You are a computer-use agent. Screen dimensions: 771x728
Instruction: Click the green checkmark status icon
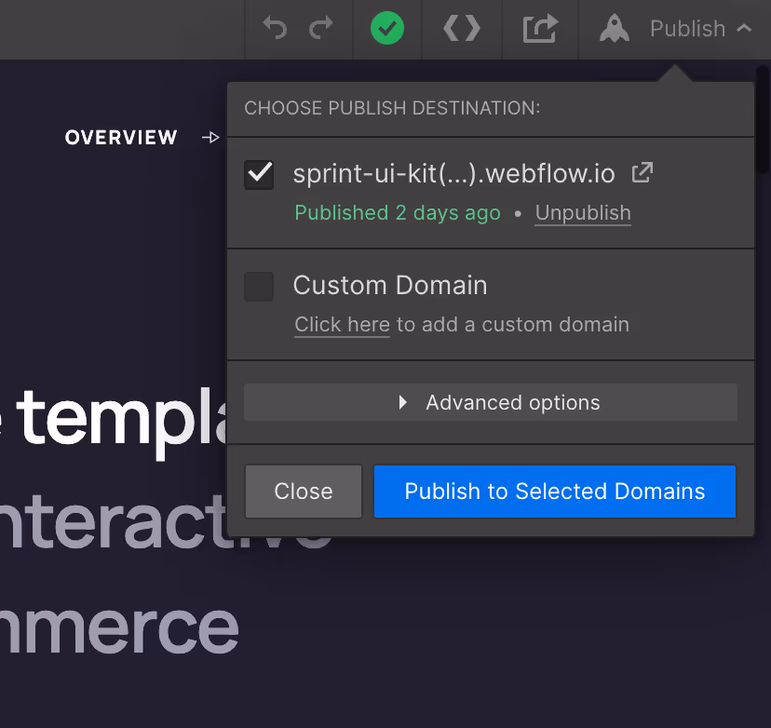tap(387, 28)
